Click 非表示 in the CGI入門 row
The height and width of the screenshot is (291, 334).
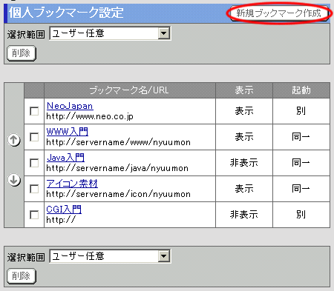[x=244, y=215]
